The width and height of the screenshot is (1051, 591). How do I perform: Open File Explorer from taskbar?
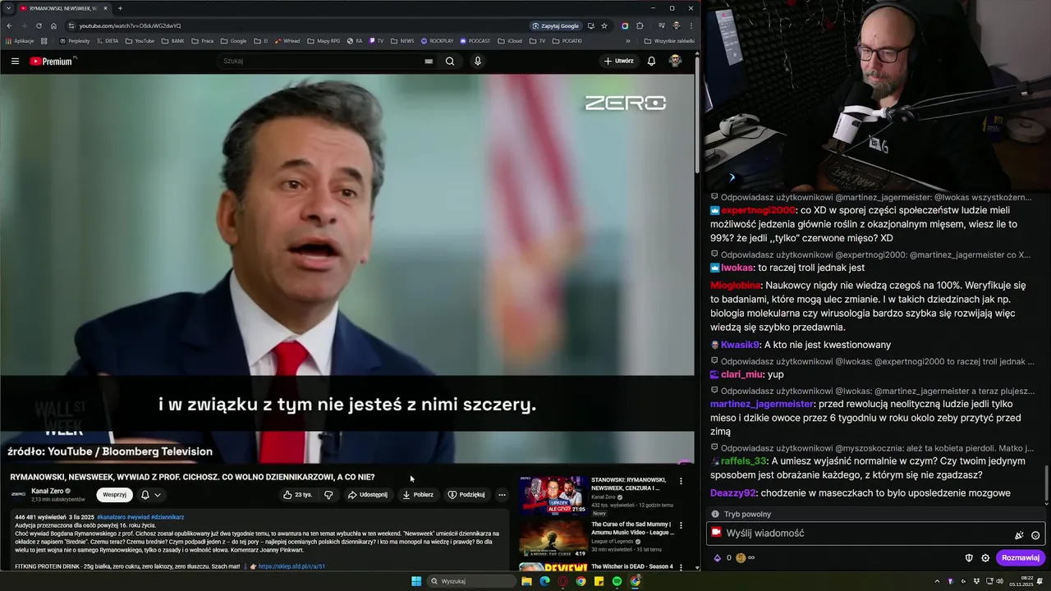(526, 581)
